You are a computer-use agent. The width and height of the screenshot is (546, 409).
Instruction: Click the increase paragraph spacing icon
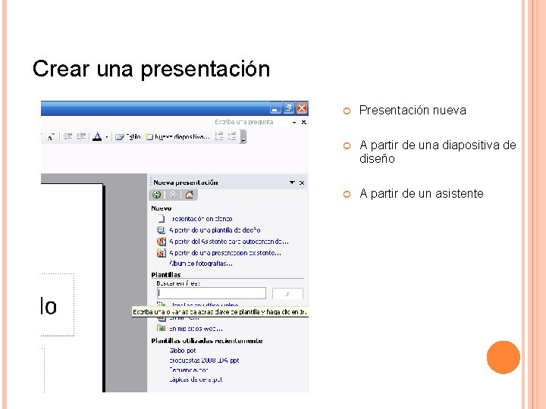tap(219, 136)
